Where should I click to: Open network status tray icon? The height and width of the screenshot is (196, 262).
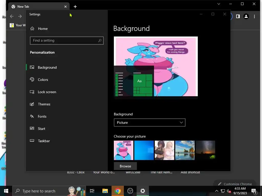223,191
